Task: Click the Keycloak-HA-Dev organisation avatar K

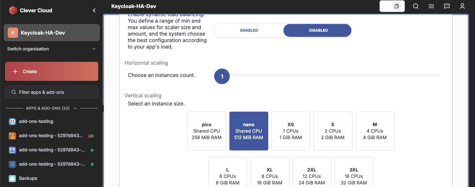Action: [x=13, y=33]
